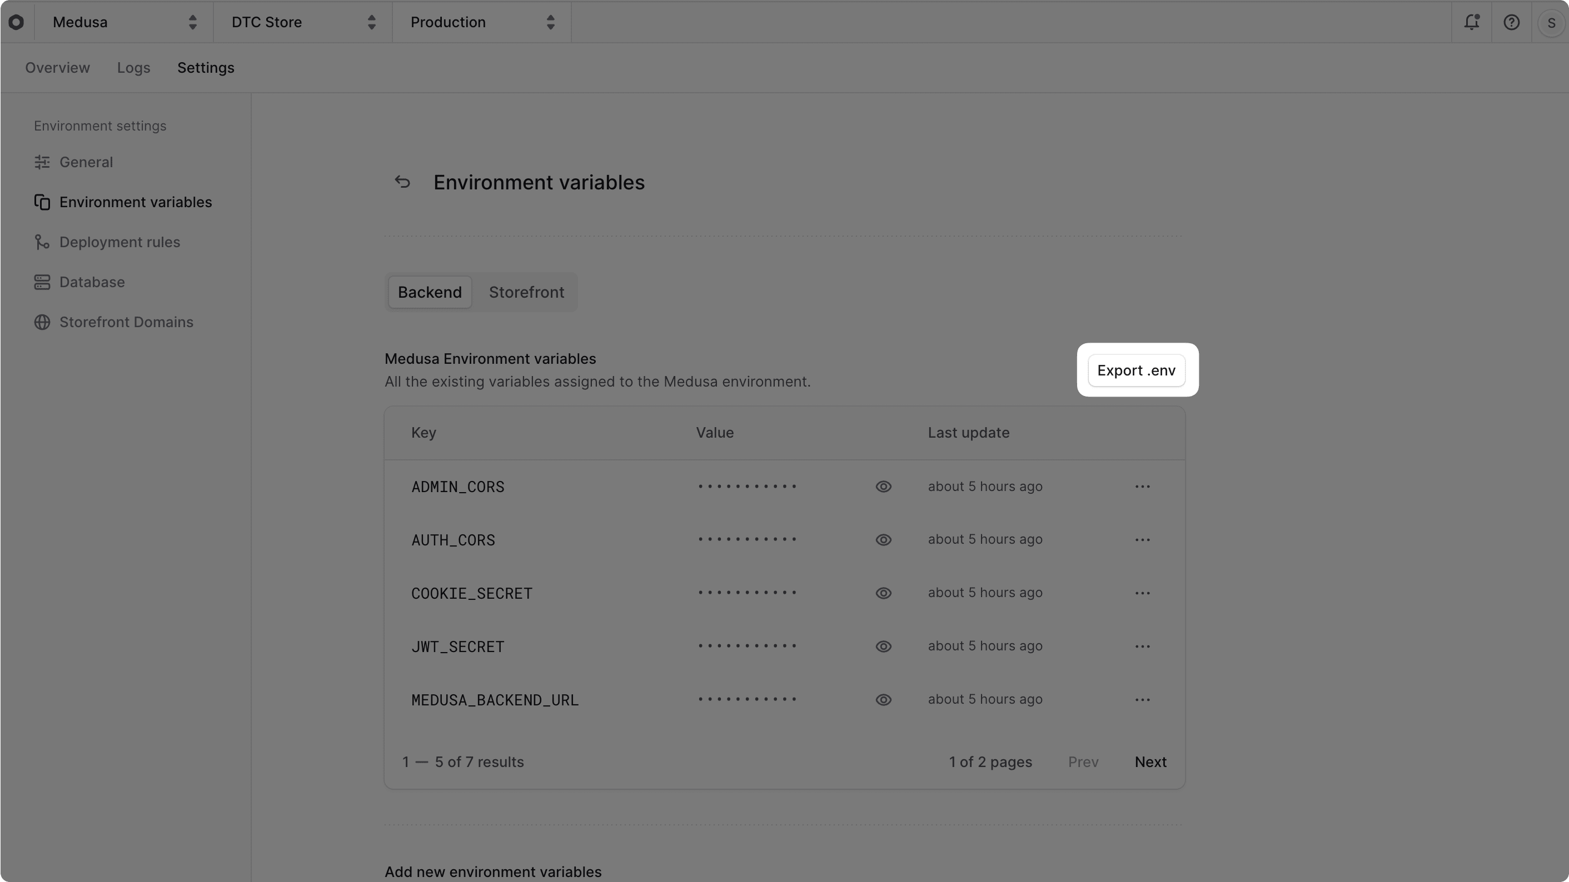Open the help panel
1569x882 pixels.
coord(1512,22)
